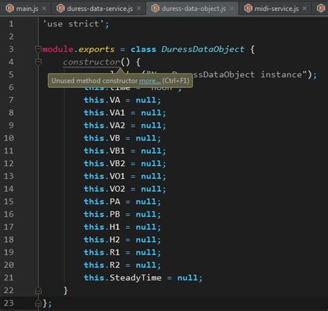Image resolution: width=328 pixels, height=311 pixels.
Task: Click the JS file icon on duress-data-object.js tab
Action: pos(155,8)
